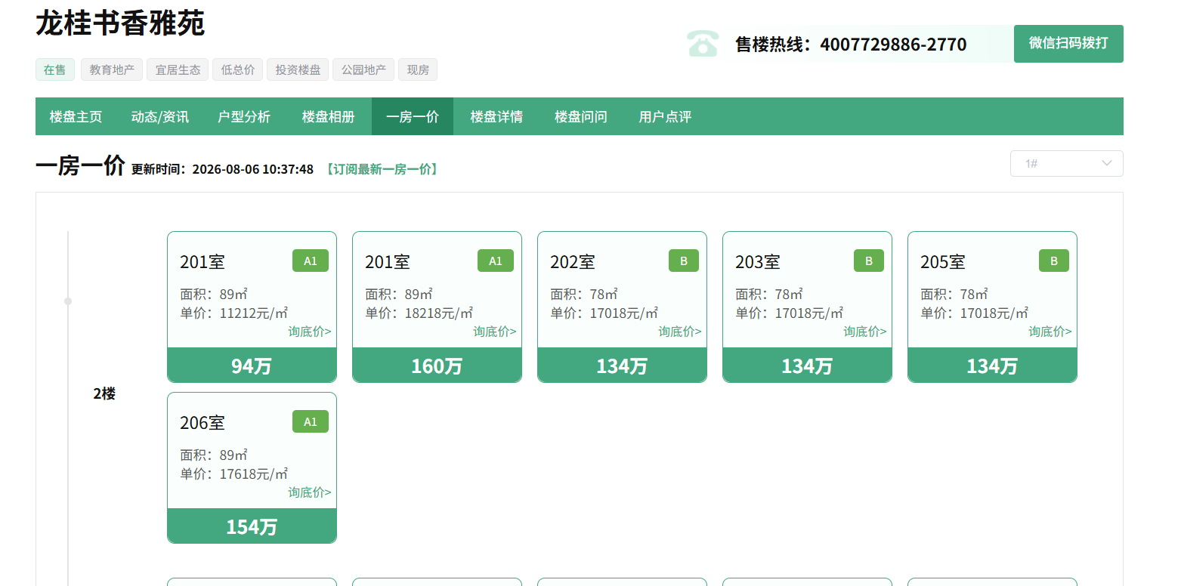Click the 微信扫码拨打 button

click(x=1068, y=44)
